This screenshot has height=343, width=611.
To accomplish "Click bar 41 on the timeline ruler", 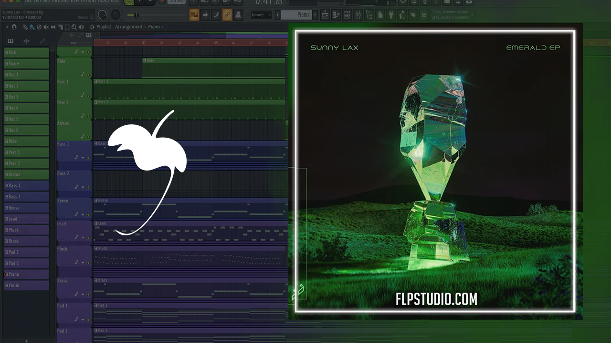I will click(x=144, y=43).
